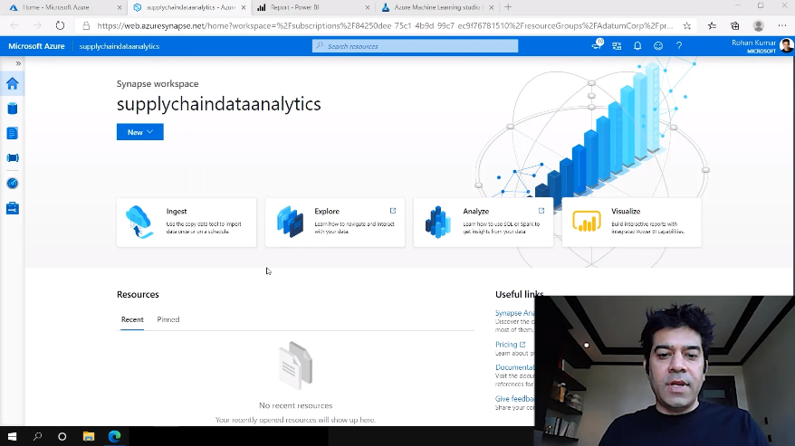Click the browser address bar URL
Image resolution: width=795 pixels, height=446 pixels.
click(385, 25)
